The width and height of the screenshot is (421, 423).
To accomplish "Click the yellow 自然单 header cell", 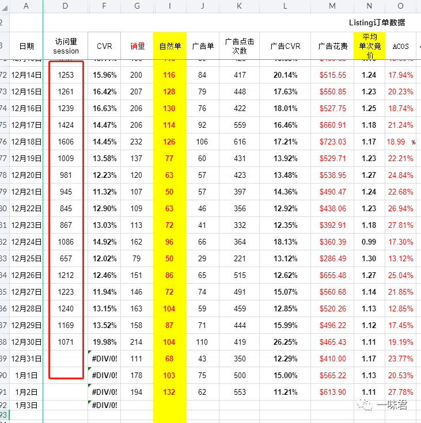I will [x=170, y=46].
